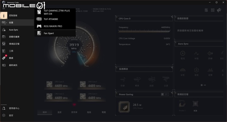Minimize the Armoury Crate window
The image size is (227, 122).
coord(210,2)
